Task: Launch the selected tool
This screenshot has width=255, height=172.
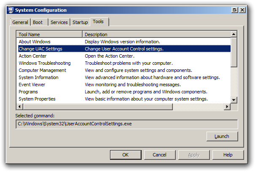Action: [x=222, y=136]
